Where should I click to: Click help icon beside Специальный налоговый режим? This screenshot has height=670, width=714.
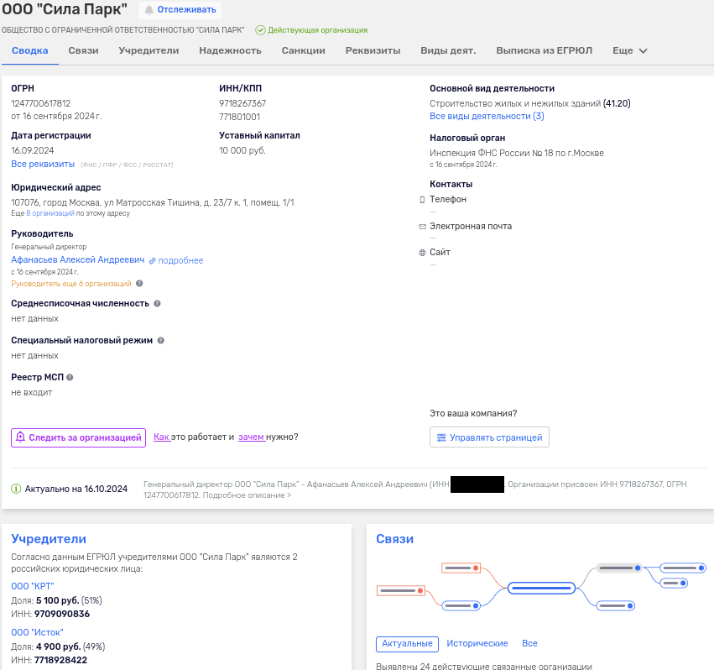(x=161, y=341)
